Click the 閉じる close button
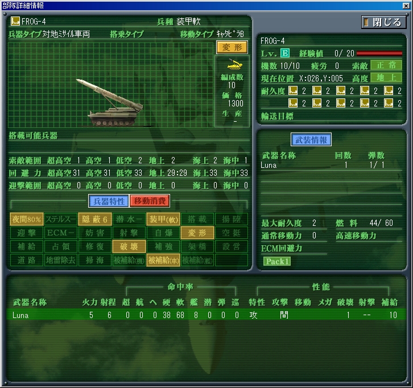This screenshot has width=413, height=388. pyautogui.click(x=384, y=22)
